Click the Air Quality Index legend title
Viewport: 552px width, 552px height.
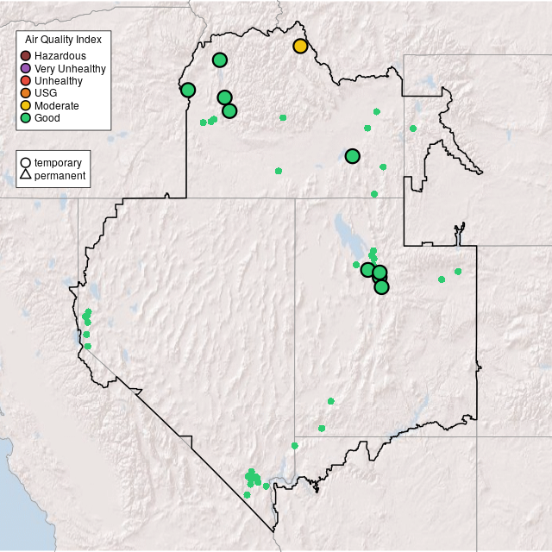[64, 40]
